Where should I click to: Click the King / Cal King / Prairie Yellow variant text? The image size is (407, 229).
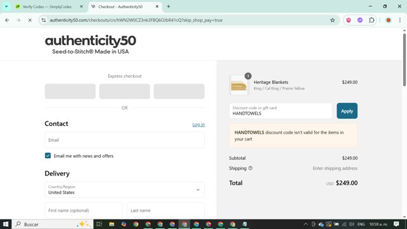click(279, 88)
